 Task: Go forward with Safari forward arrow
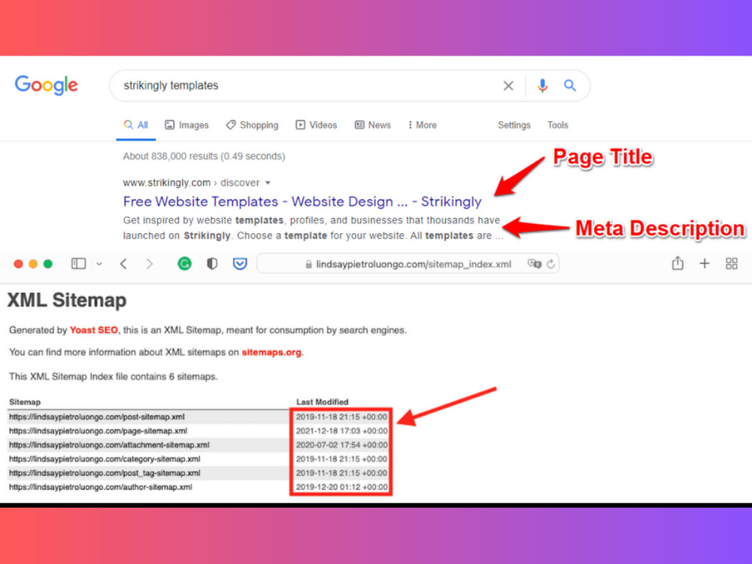(149, 264)
